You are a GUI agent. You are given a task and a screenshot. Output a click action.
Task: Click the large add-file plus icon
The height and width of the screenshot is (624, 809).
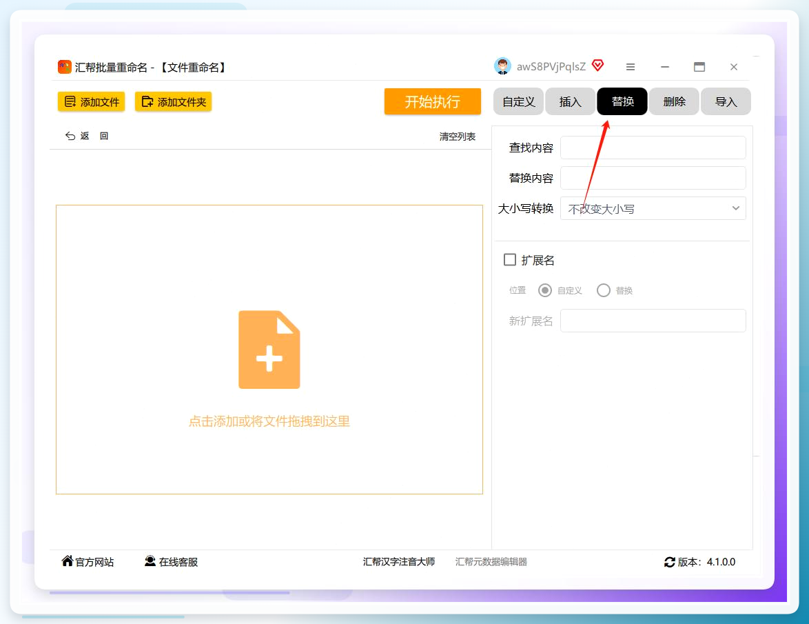pos(269,350)
